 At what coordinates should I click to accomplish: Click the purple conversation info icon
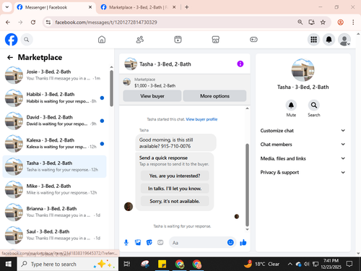[x=240, y=64]
